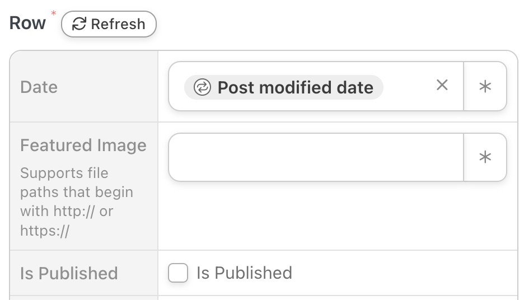
Task: Enable the Is Published checkbox
Action: [178, 273]
